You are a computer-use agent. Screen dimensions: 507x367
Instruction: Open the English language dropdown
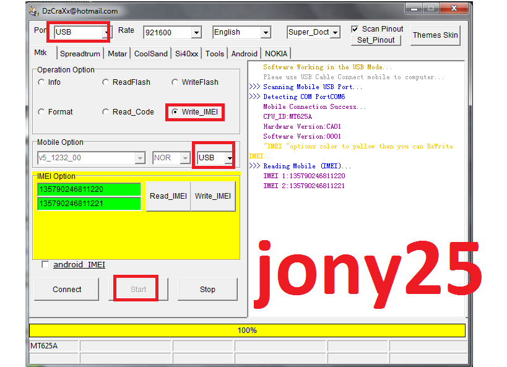pyautogui.click(x=266, y=33)
